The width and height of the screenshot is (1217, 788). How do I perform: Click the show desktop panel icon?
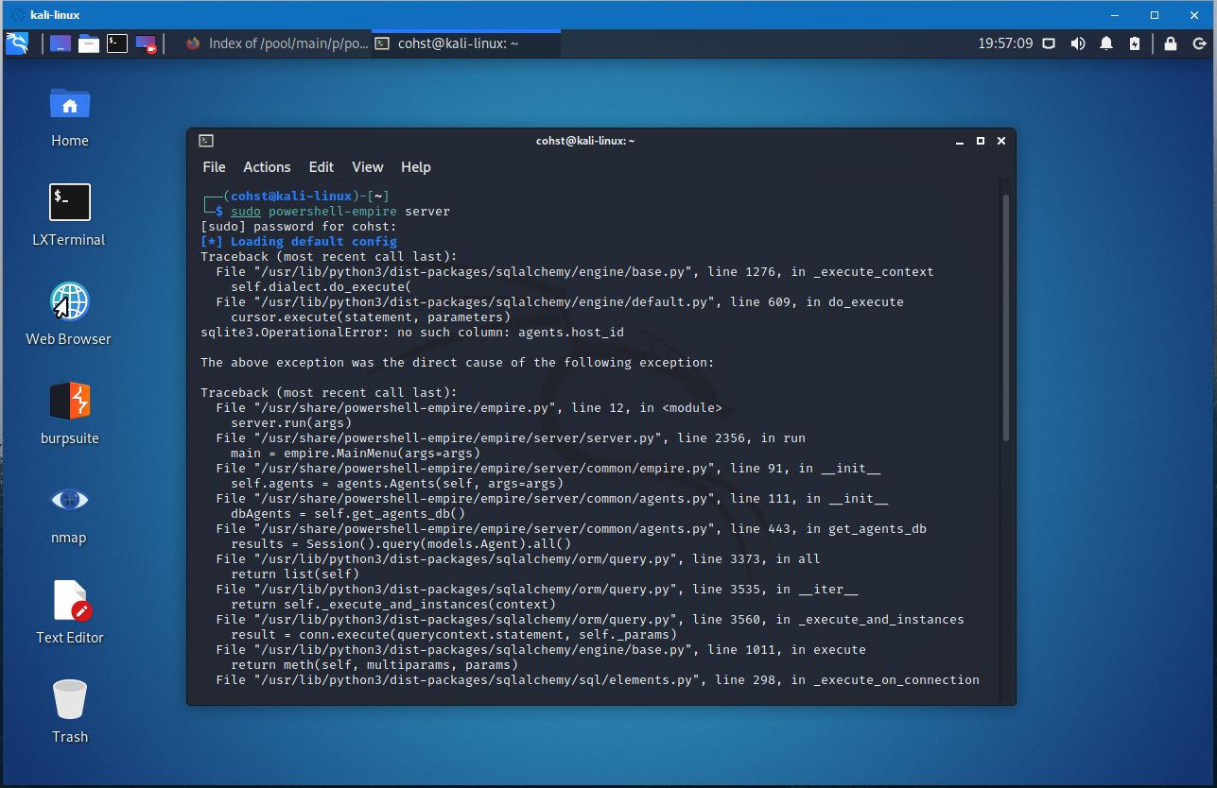pos(61,43)
